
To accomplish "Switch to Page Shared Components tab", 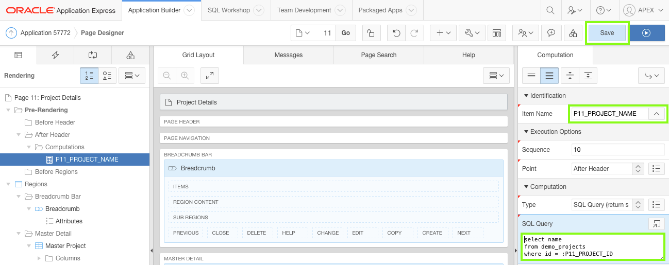I will (130, 55).
